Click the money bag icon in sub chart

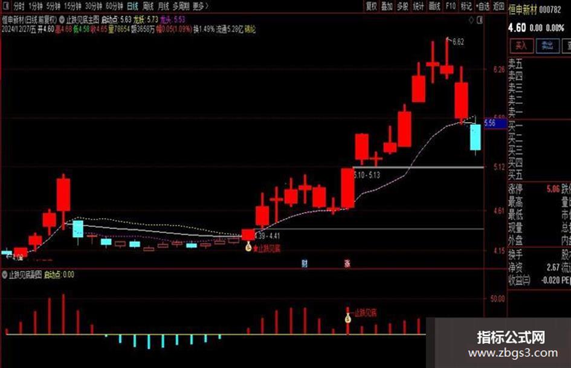point(348,318)
